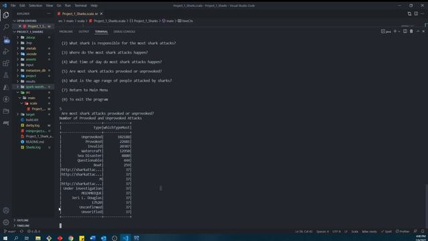This screenshot has width=428, height=241.
Task: Click open changes icon in editor title
Action: coord(409,13)
